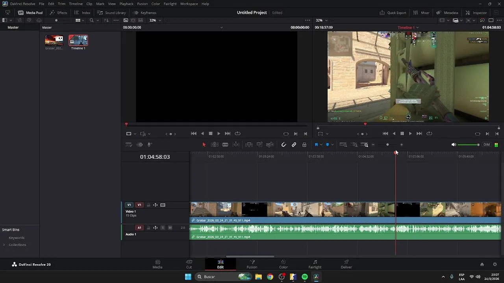Viewport: 504px width, 283px height.
Task: Click the Custom Zoom magnifier icon
Action: [x=365, y=145]
